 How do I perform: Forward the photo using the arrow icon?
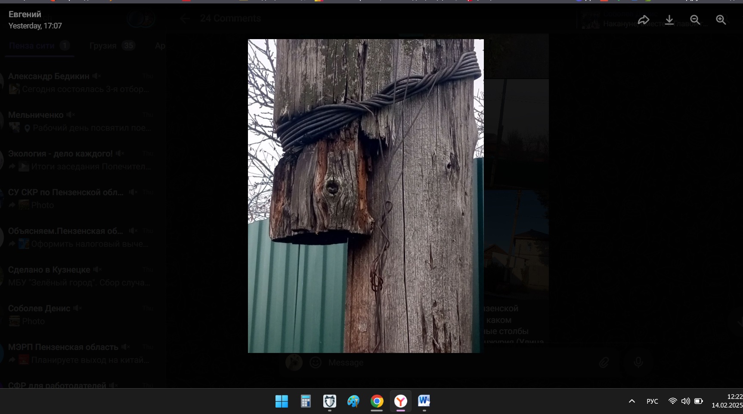[643, 20]
